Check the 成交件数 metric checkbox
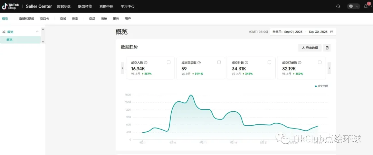 tap(269, 62)
